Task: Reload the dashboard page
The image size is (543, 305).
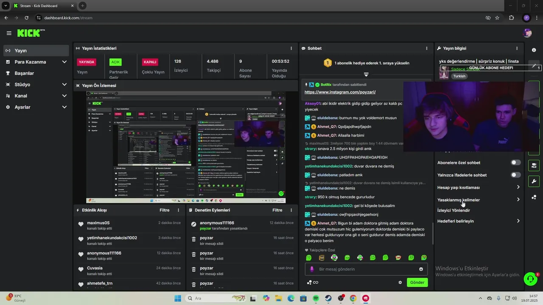Action: click(26, 18)
